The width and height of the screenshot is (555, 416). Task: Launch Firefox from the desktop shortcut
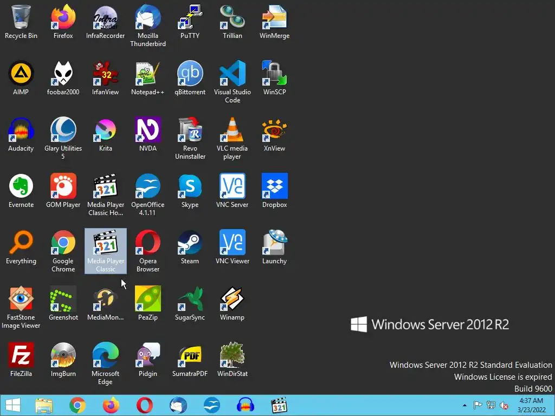tap(63, 22)
